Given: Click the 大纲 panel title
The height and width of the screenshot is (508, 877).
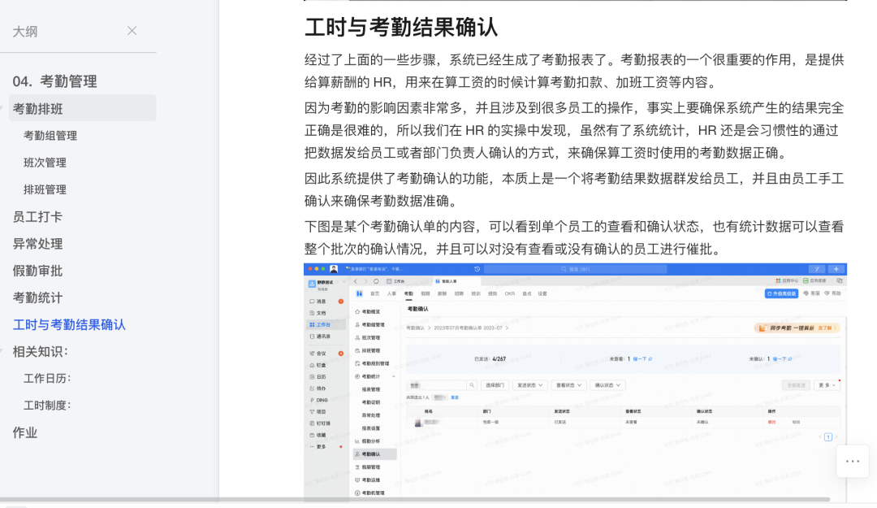Looking at the screenshot, I should 25,32.
